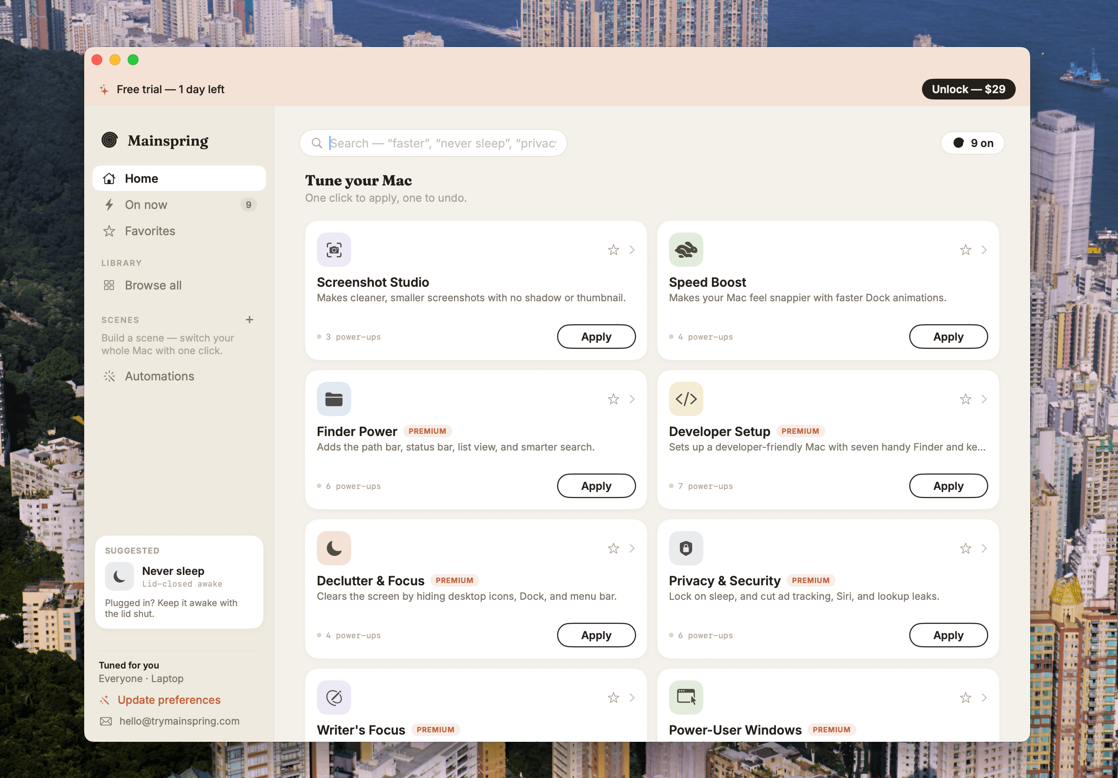Click the Privacy & Security shield icon
This screenshot has height=778, width=1118.
coord(686,548)
